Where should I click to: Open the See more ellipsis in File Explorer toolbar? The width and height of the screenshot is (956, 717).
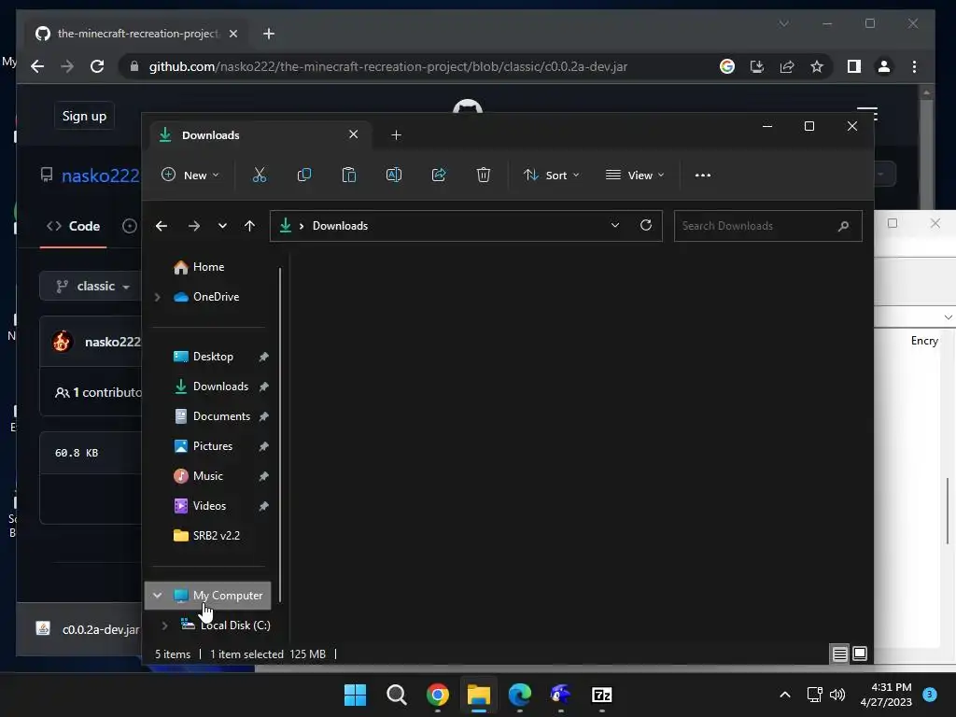point(702,175)
